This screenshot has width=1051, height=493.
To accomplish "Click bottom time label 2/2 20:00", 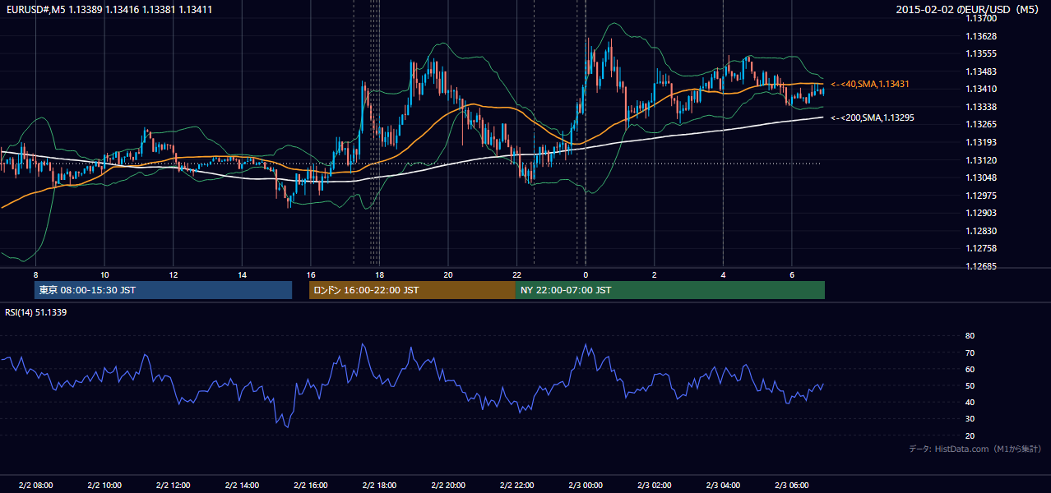I will (x=447, y=485).
